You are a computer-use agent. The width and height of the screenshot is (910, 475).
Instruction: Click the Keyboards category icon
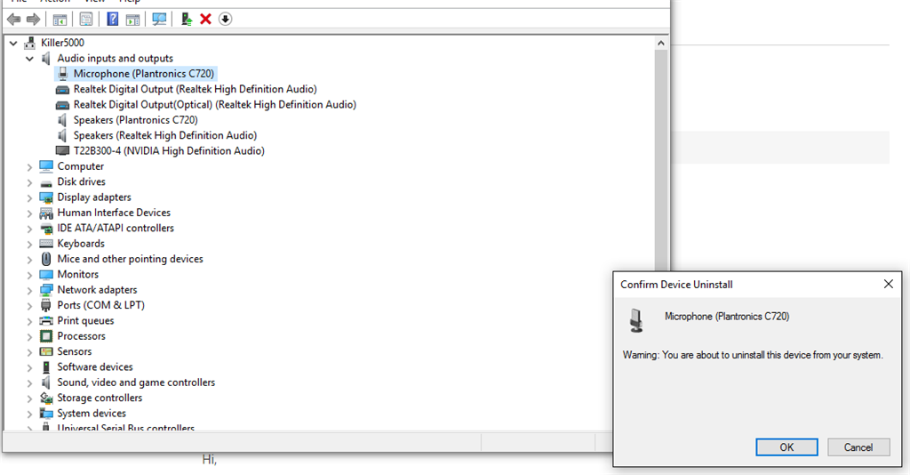(46, 244)
